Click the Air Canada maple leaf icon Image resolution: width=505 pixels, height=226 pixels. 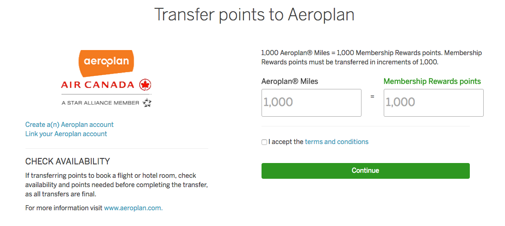click(x=145, y=85)
